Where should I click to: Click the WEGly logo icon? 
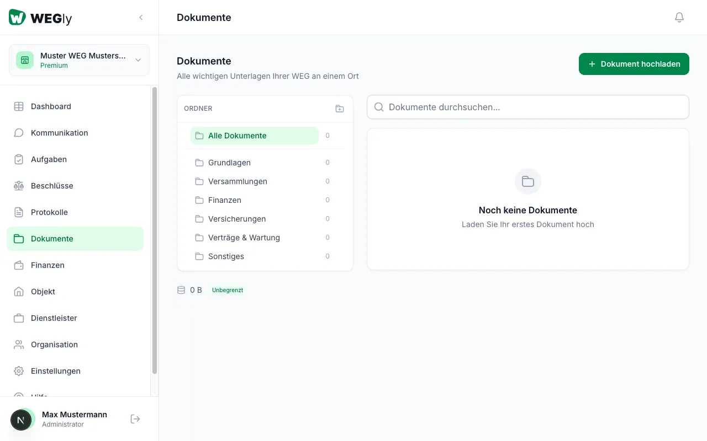point(17,18)
